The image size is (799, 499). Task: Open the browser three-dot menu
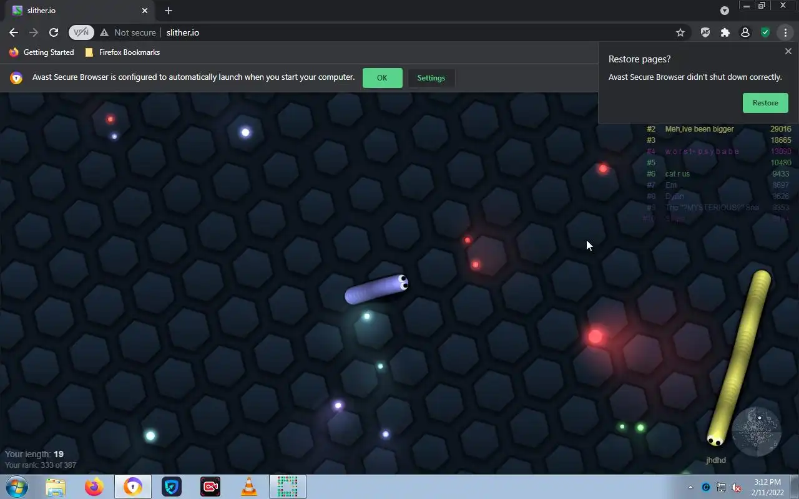coord(785,32)
